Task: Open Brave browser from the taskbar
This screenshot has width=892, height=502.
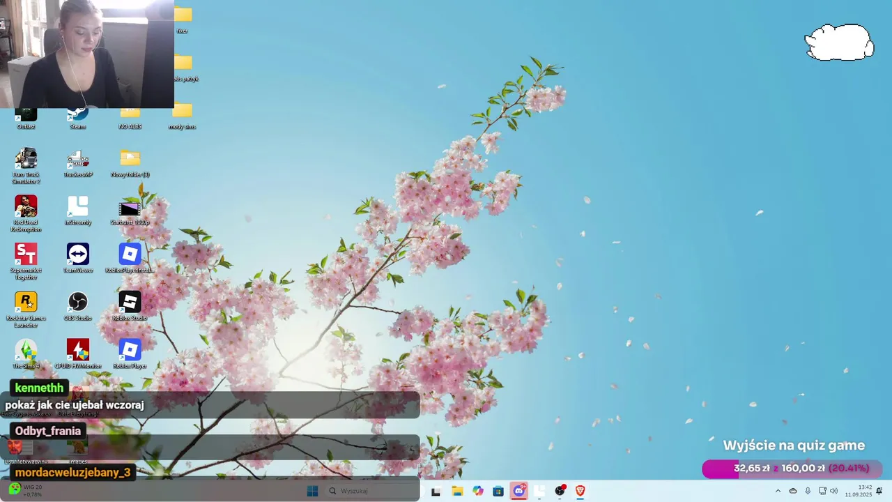Action: [580, 491]
